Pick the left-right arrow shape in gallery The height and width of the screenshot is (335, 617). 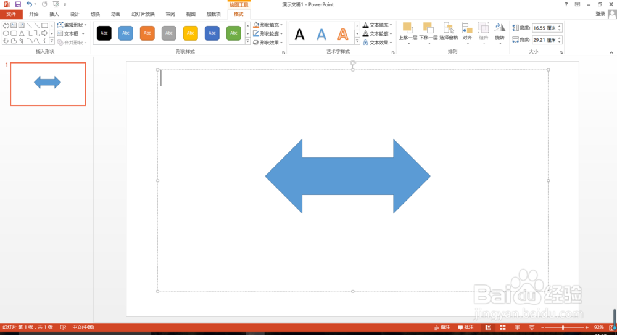point(6,25)
